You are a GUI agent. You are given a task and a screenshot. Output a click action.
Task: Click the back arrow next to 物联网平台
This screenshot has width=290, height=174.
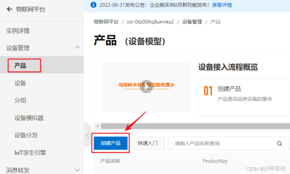(x=10, y=9)
